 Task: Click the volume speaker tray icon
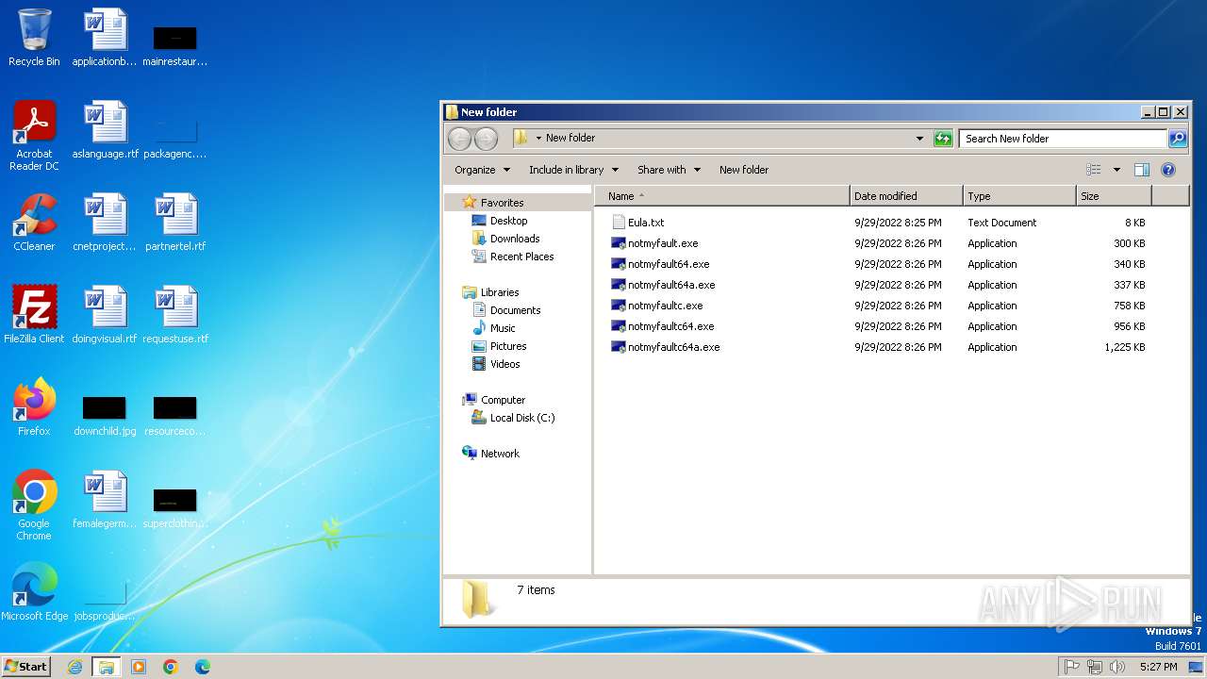1117,667
